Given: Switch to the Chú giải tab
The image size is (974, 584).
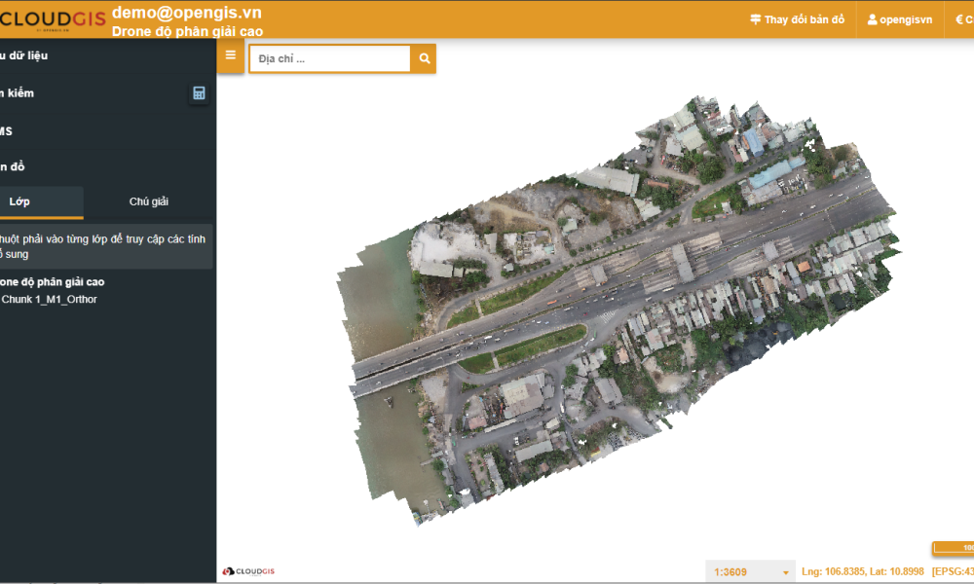Looking at the screenshot, I should pyautogui.click(x=149, y=201).
